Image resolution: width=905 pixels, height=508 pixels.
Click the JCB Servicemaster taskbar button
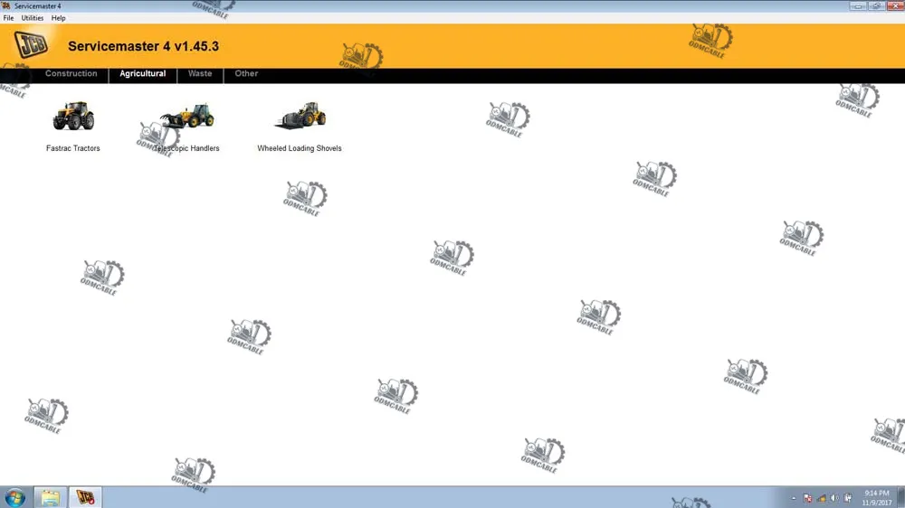(85, 498)
